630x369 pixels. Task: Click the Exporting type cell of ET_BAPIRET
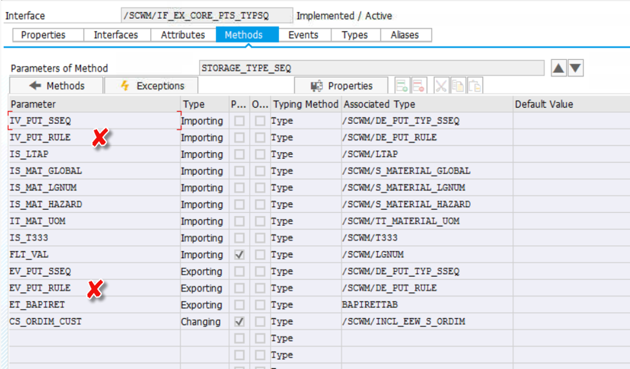click(205, 305)
